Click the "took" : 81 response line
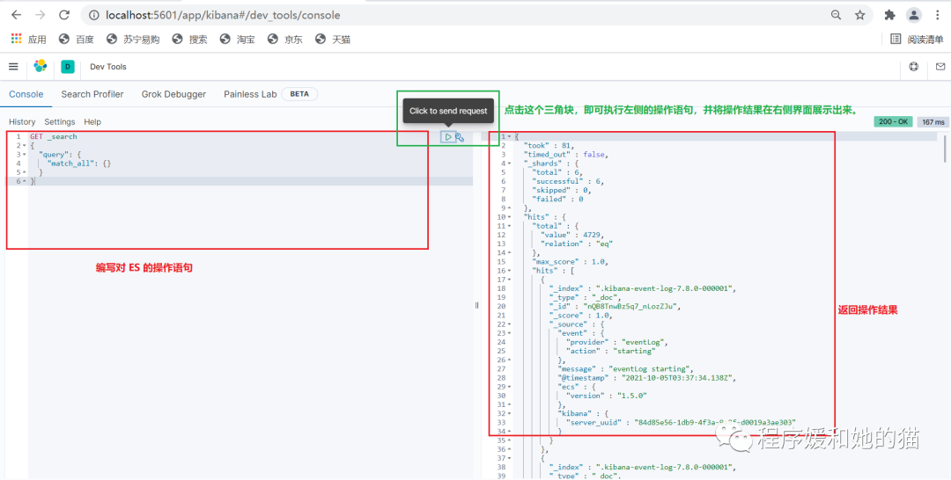This screenshot has width=951, height=480. (549, 145)
